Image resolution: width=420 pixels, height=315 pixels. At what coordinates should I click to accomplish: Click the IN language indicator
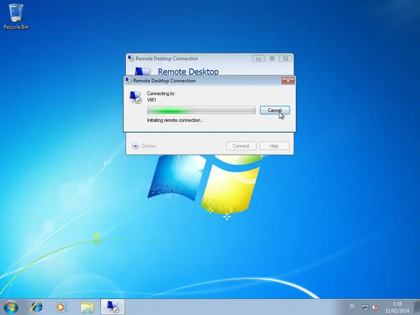pyautogui.click(x=352, y=306)
